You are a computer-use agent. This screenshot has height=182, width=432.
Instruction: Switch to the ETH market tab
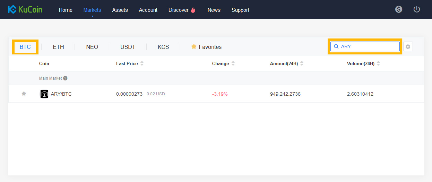(58, 47)
